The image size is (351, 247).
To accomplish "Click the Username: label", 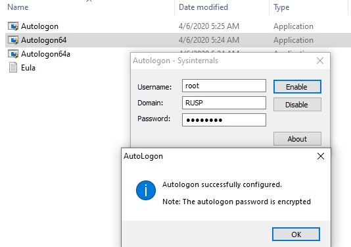I will point(154,87).
